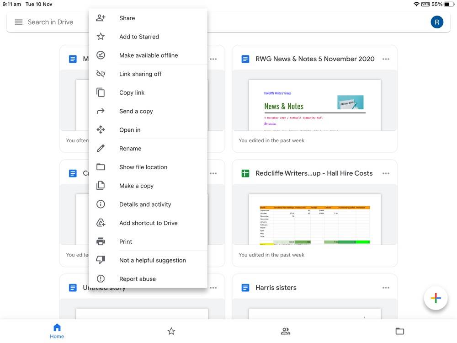Click the Add to Starred star icon
Viewport: 457px width, 343px height.
(101, 37)
